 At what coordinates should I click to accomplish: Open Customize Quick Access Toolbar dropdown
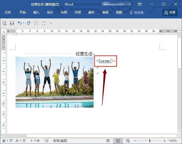click(x=51, y=23)
